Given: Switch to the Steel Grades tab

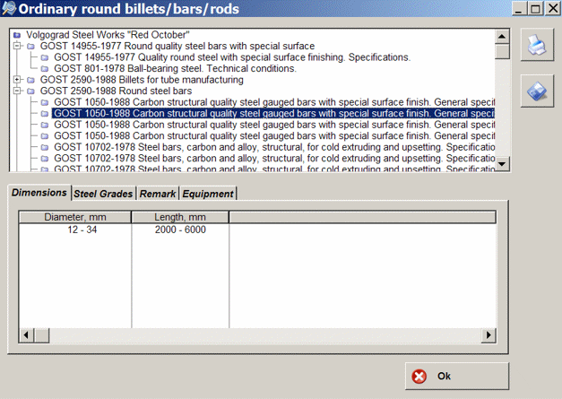Looking at the screenshot, I should (103, 194).
